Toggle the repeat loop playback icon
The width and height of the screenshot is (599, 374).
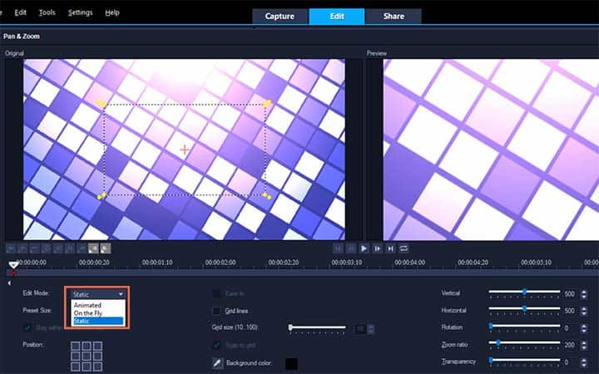tap(403, 249)
